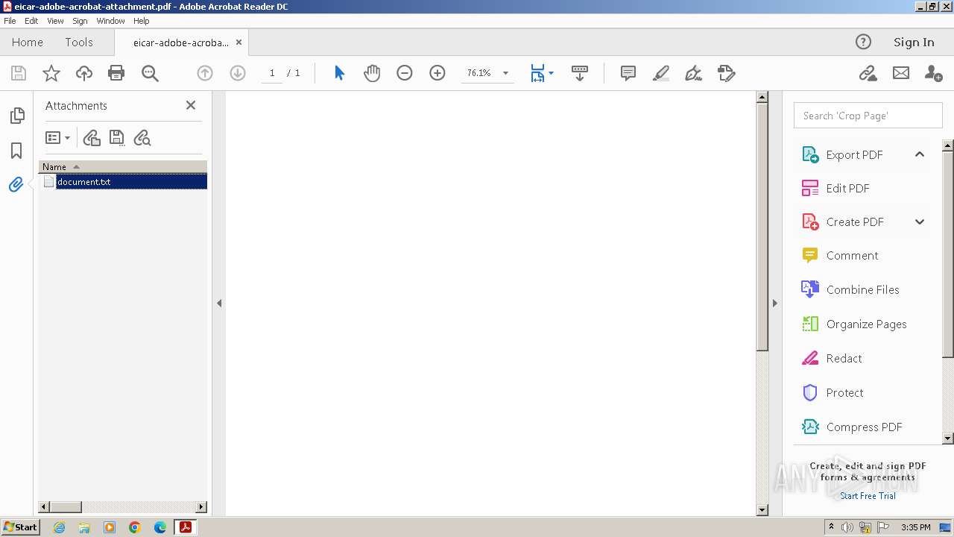Click the Request e-signatures icon
The image size is (954, 537).
point(727,73)
